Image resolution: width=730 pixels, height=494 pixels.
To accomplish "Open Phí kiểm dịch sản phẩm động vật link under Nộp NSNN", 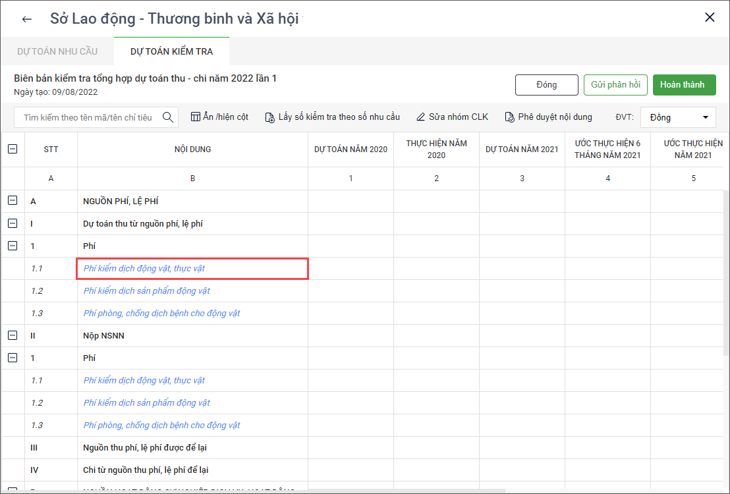I will point(147,403).
